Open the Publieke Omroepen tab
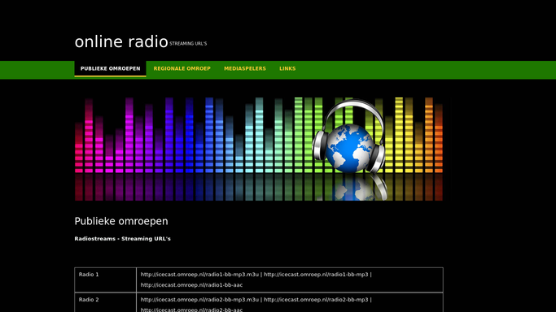The image size is (556, 312). [110, 68]
